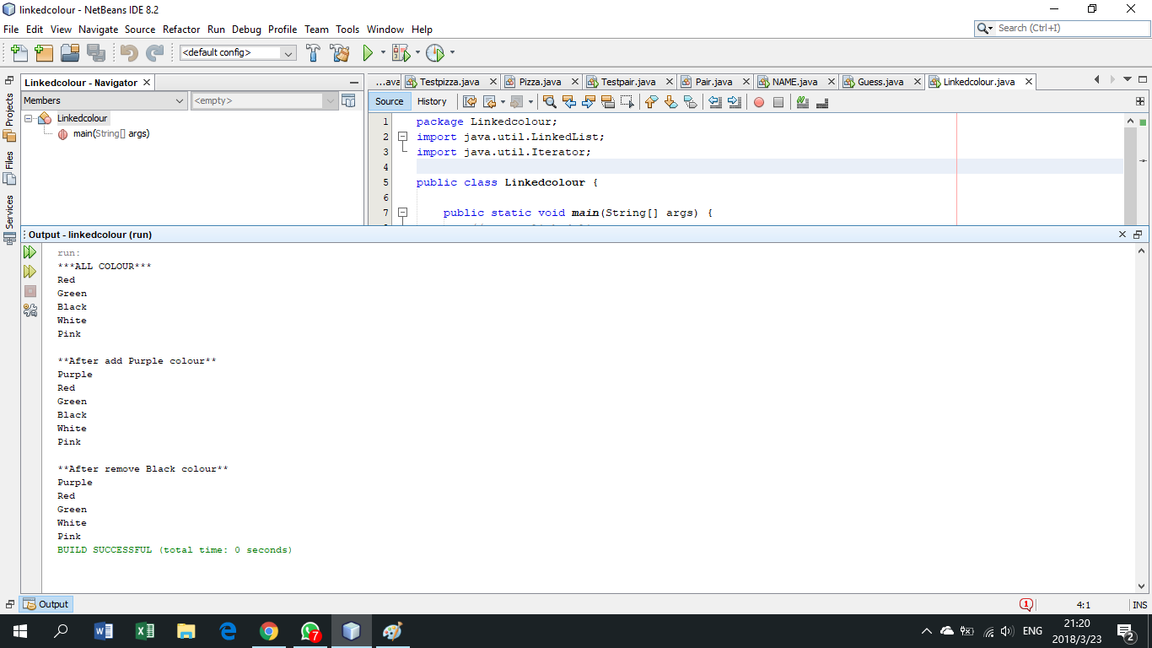Viewport: 1152px width, 648px height.
Task: Run the project with the green play icon
Action: pos(369,52)
